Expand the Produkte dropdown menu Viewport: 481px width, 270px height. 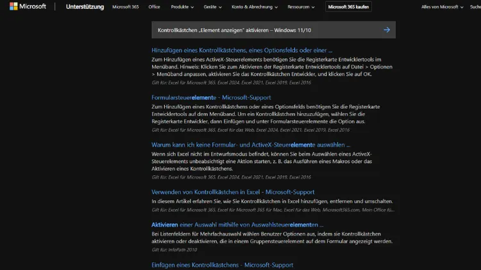[182, 7]
